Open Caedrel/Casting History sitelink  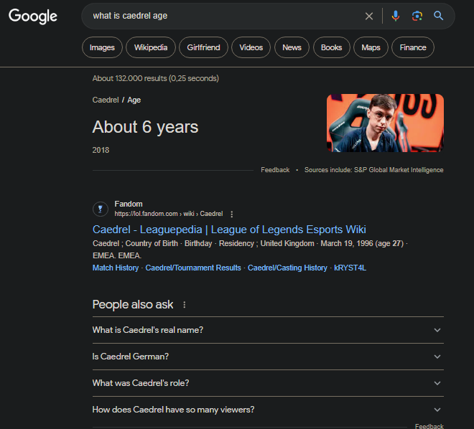pos(287,268)
